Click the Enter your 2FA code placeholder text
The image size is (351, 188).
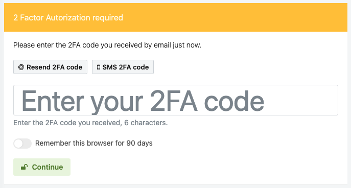143,101
